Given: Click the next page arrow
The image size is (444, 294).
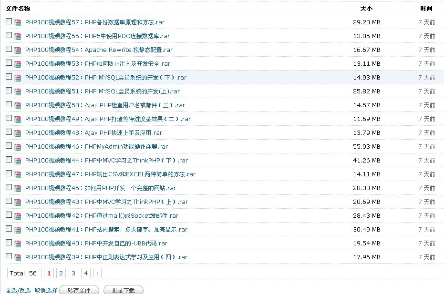Looking at the screenshot, I should (x=97, y=273).
